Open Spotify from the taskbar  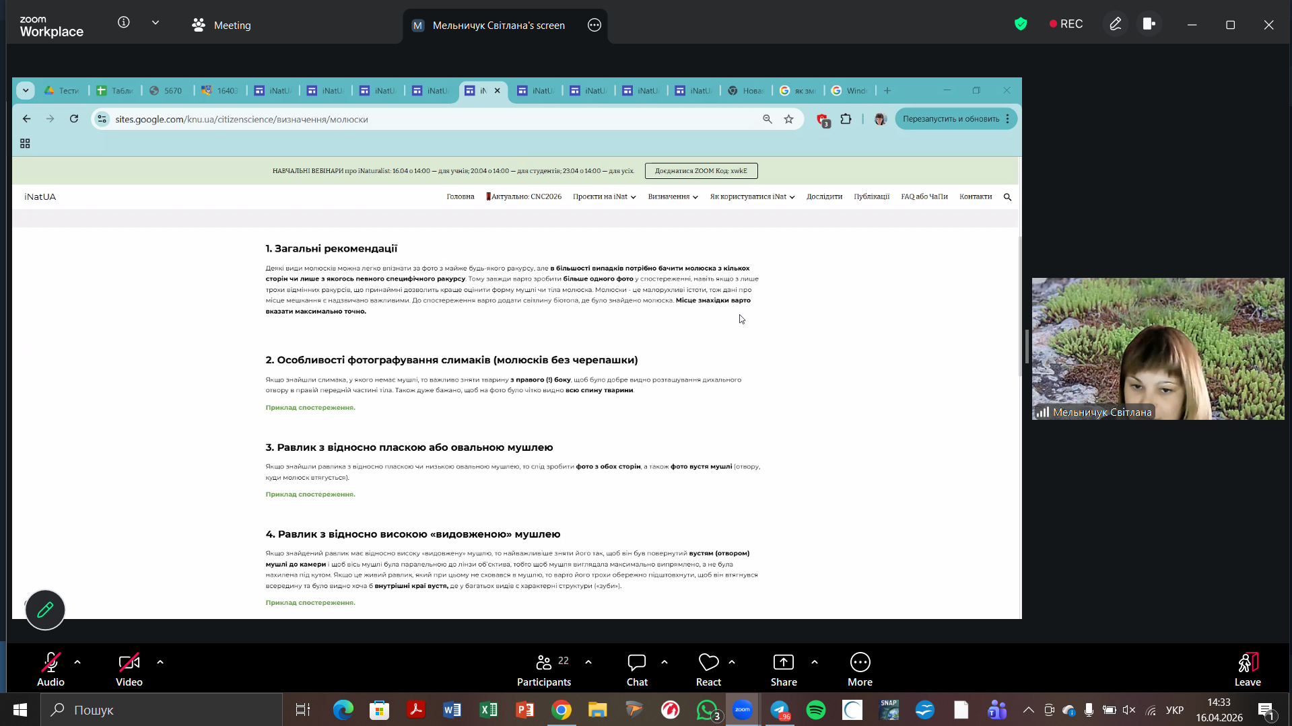(x=815, y=710)
